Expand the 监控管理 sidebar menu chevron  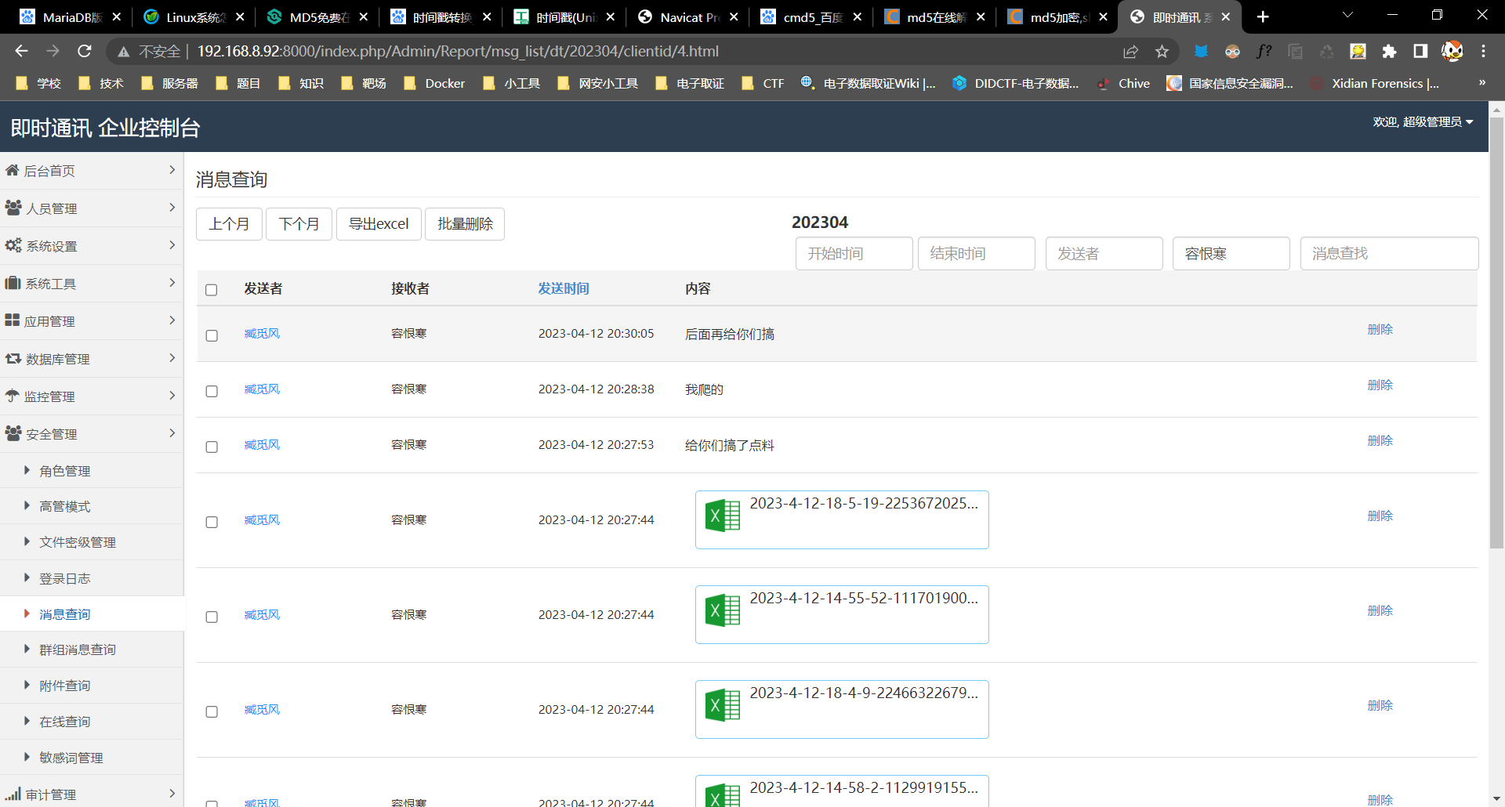point(172,396)
